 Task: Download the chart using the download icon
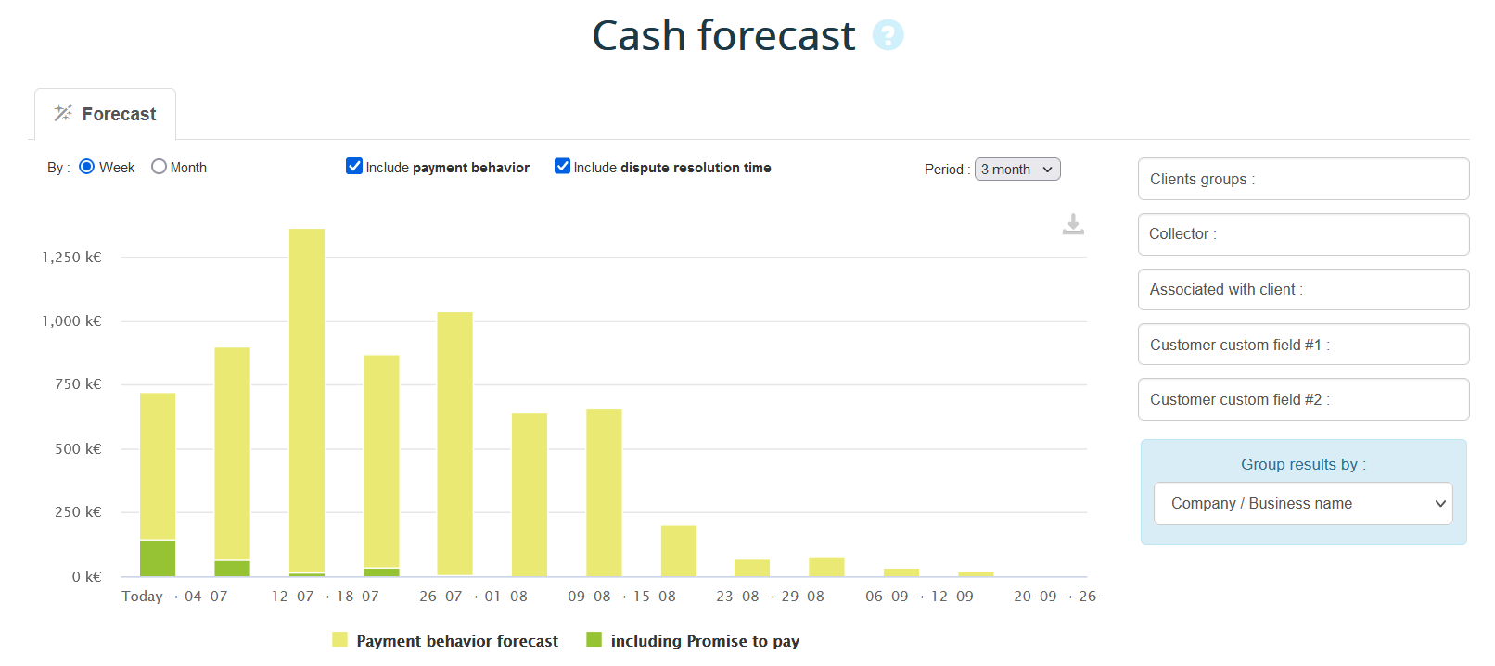pyautogui.click(x=1073, y=224)
